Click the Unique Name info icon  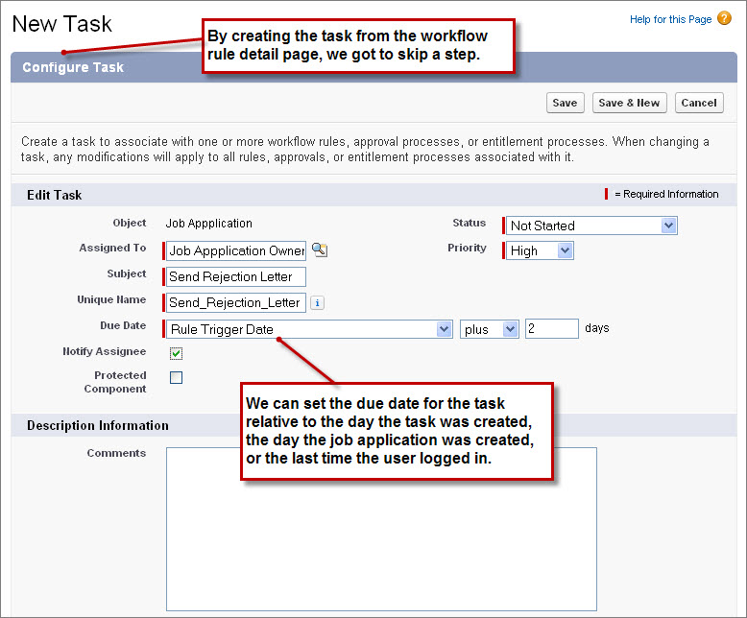tap(317, 303)
